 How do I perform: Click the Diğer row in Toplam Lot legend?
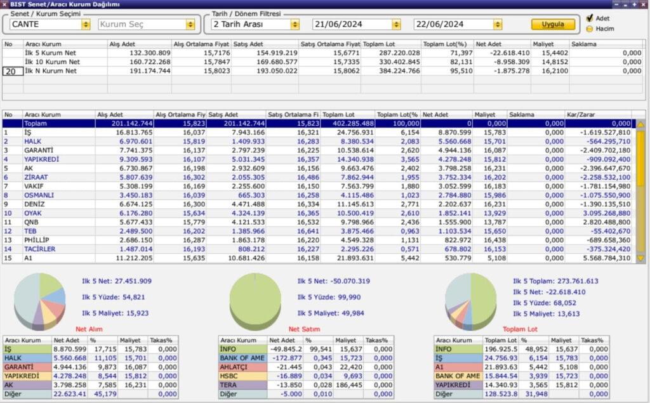click(522, 394)
